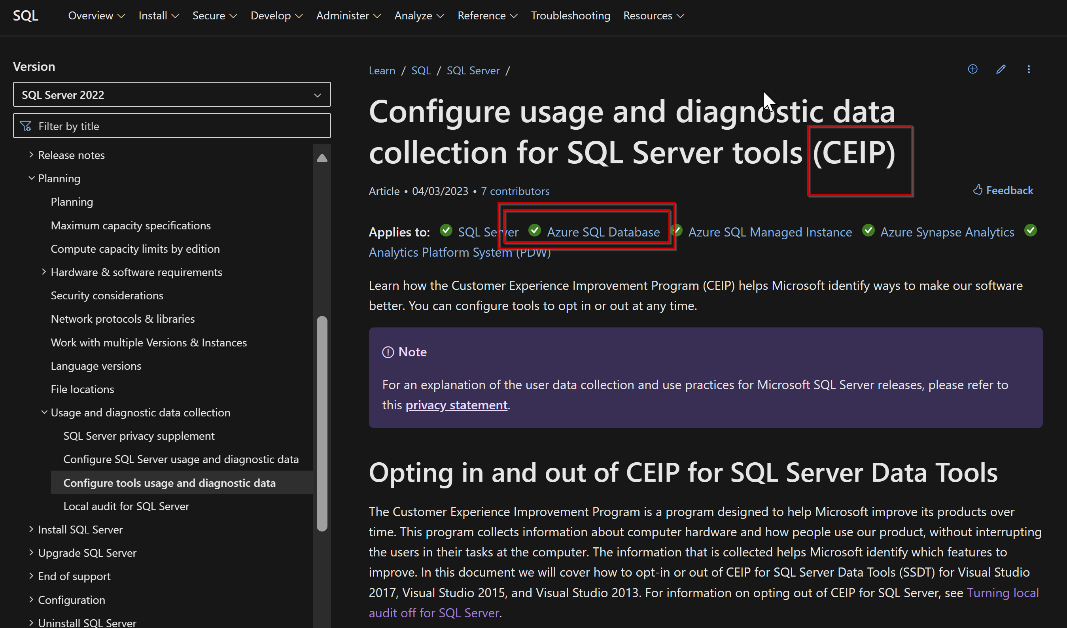Open SQL Server privacy supplement
Image resolution: width=1067 pixels, height=628 pixels.
(x=139, y=436)
